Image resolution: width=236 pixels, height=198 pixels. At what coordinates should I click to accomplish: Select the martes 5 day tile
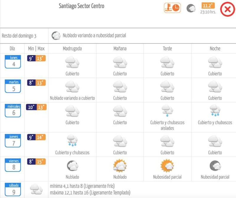pos(13,86)
